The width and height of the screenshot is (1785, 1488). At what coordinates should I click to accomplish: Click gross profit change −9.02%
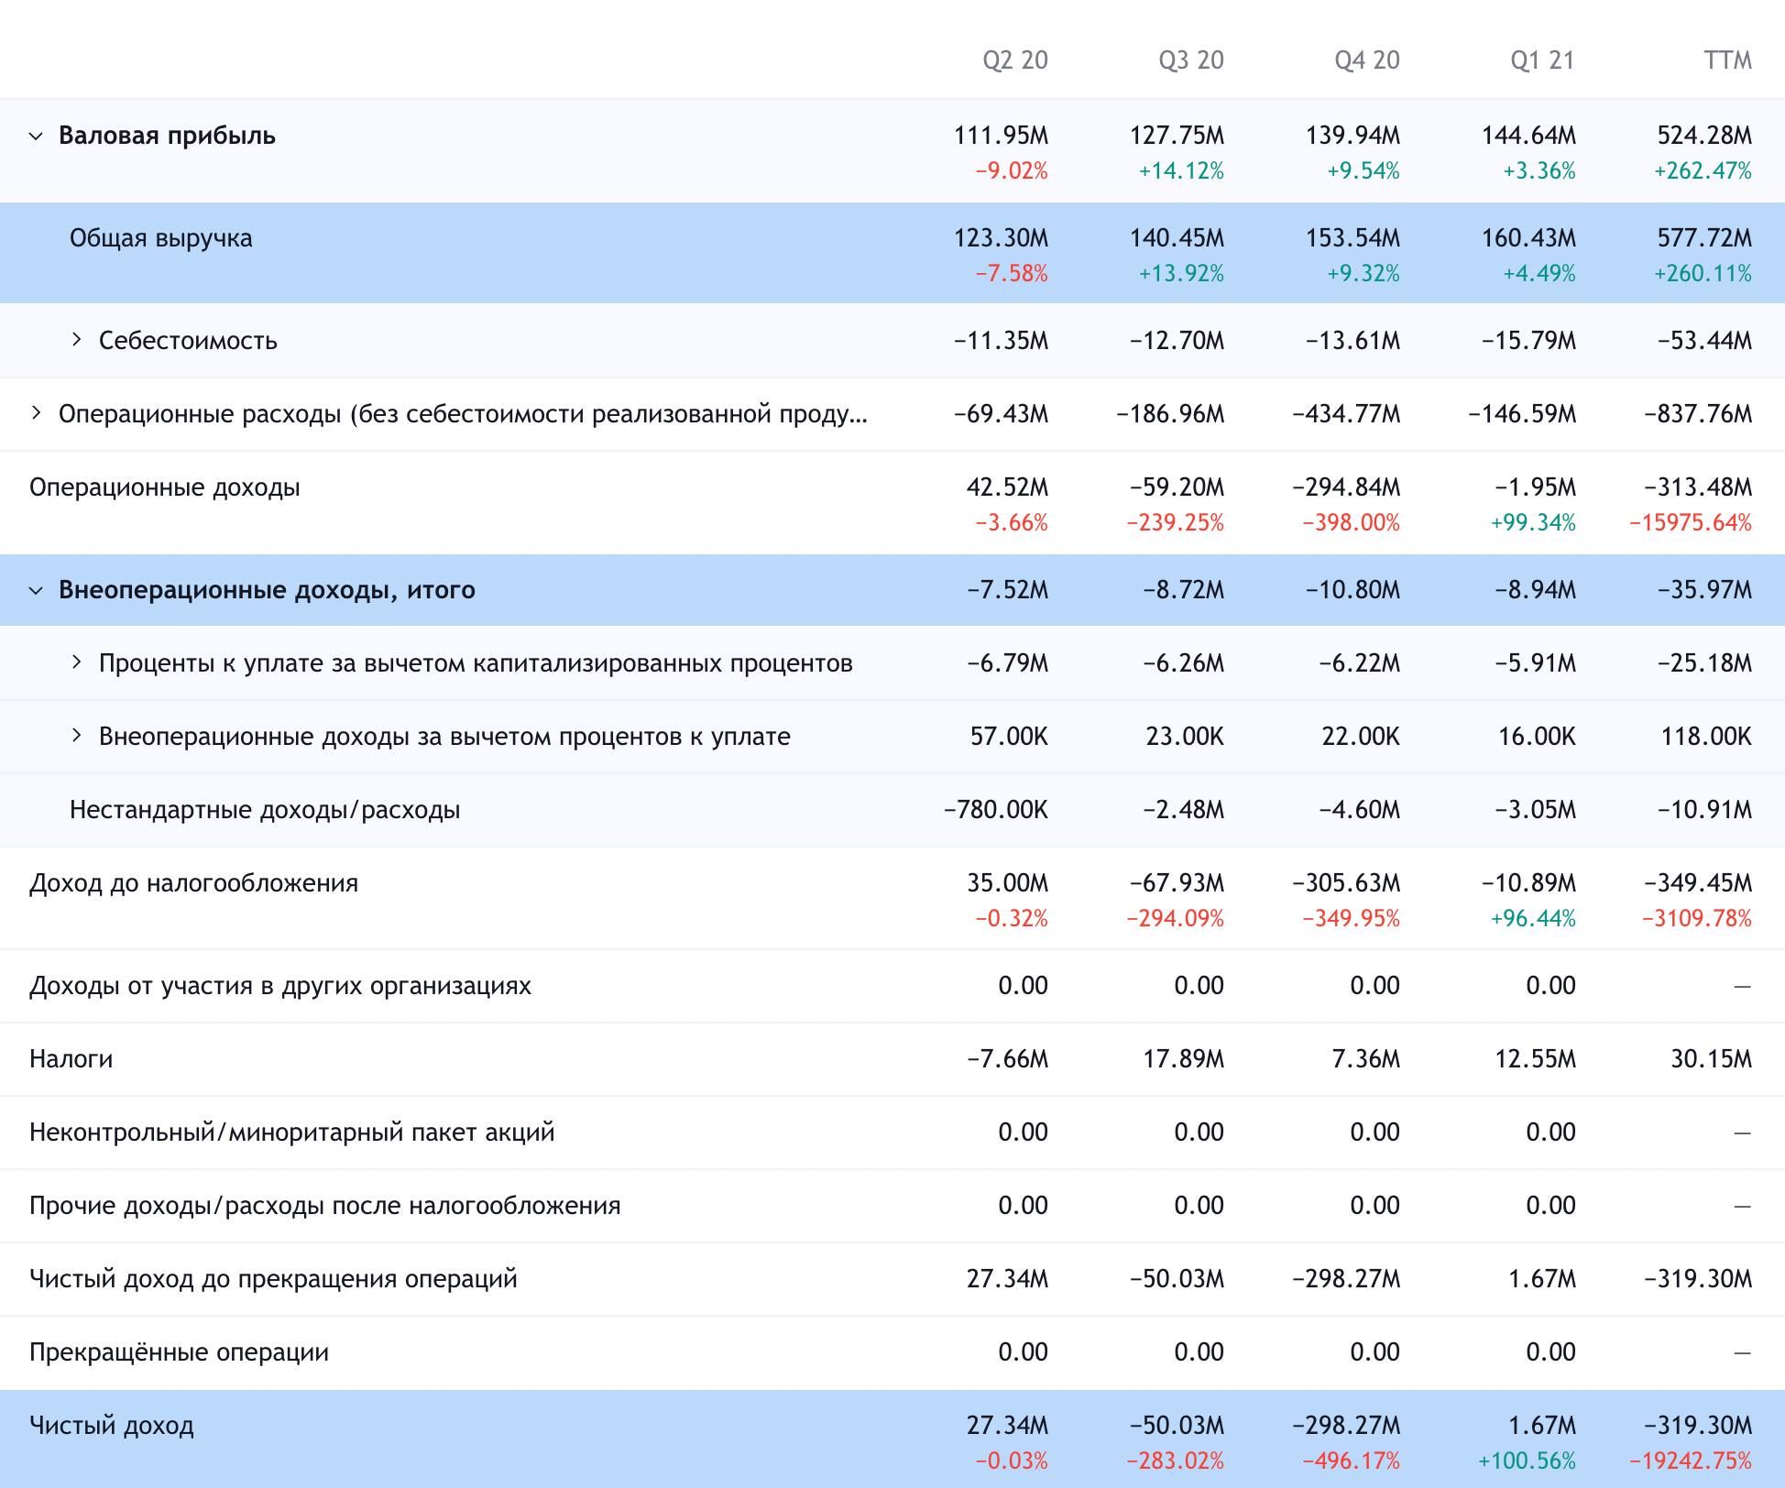pos(1012,170)
